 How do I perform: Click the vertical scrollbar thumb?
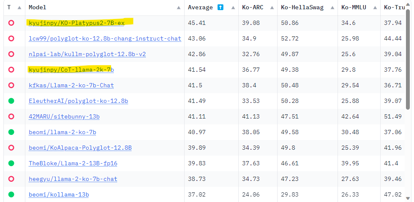coord(409,59)
